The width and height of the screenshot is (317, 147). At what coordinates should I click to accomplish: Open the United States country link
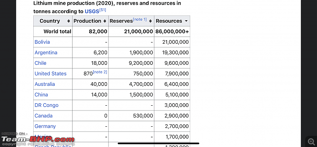pyautogui.click(x=51, y=73)
